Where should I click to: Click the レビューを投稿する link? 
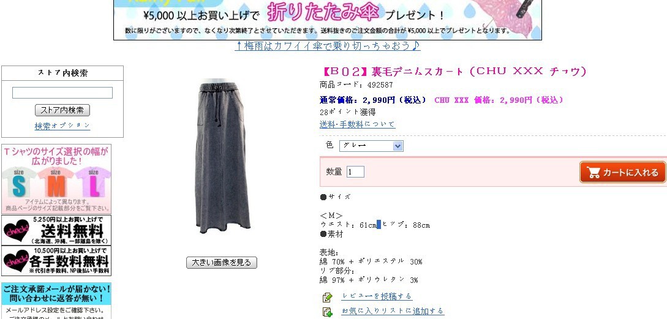pos(377,296)
